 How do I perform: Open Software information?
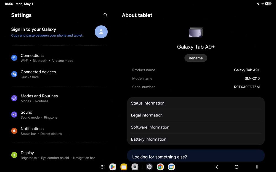point(196,127)
